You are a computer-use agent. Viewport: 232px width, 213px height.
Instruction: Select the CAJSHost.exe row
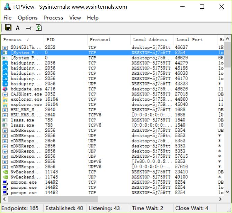click(113, 94)
